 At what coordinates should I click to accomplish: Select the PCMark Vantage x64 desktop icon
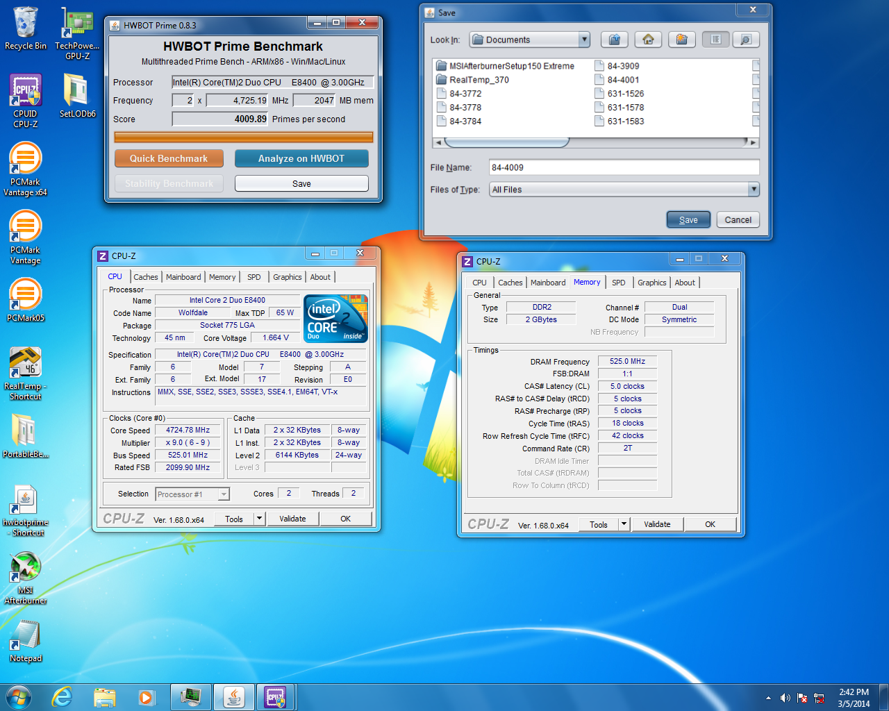point(26,170)
